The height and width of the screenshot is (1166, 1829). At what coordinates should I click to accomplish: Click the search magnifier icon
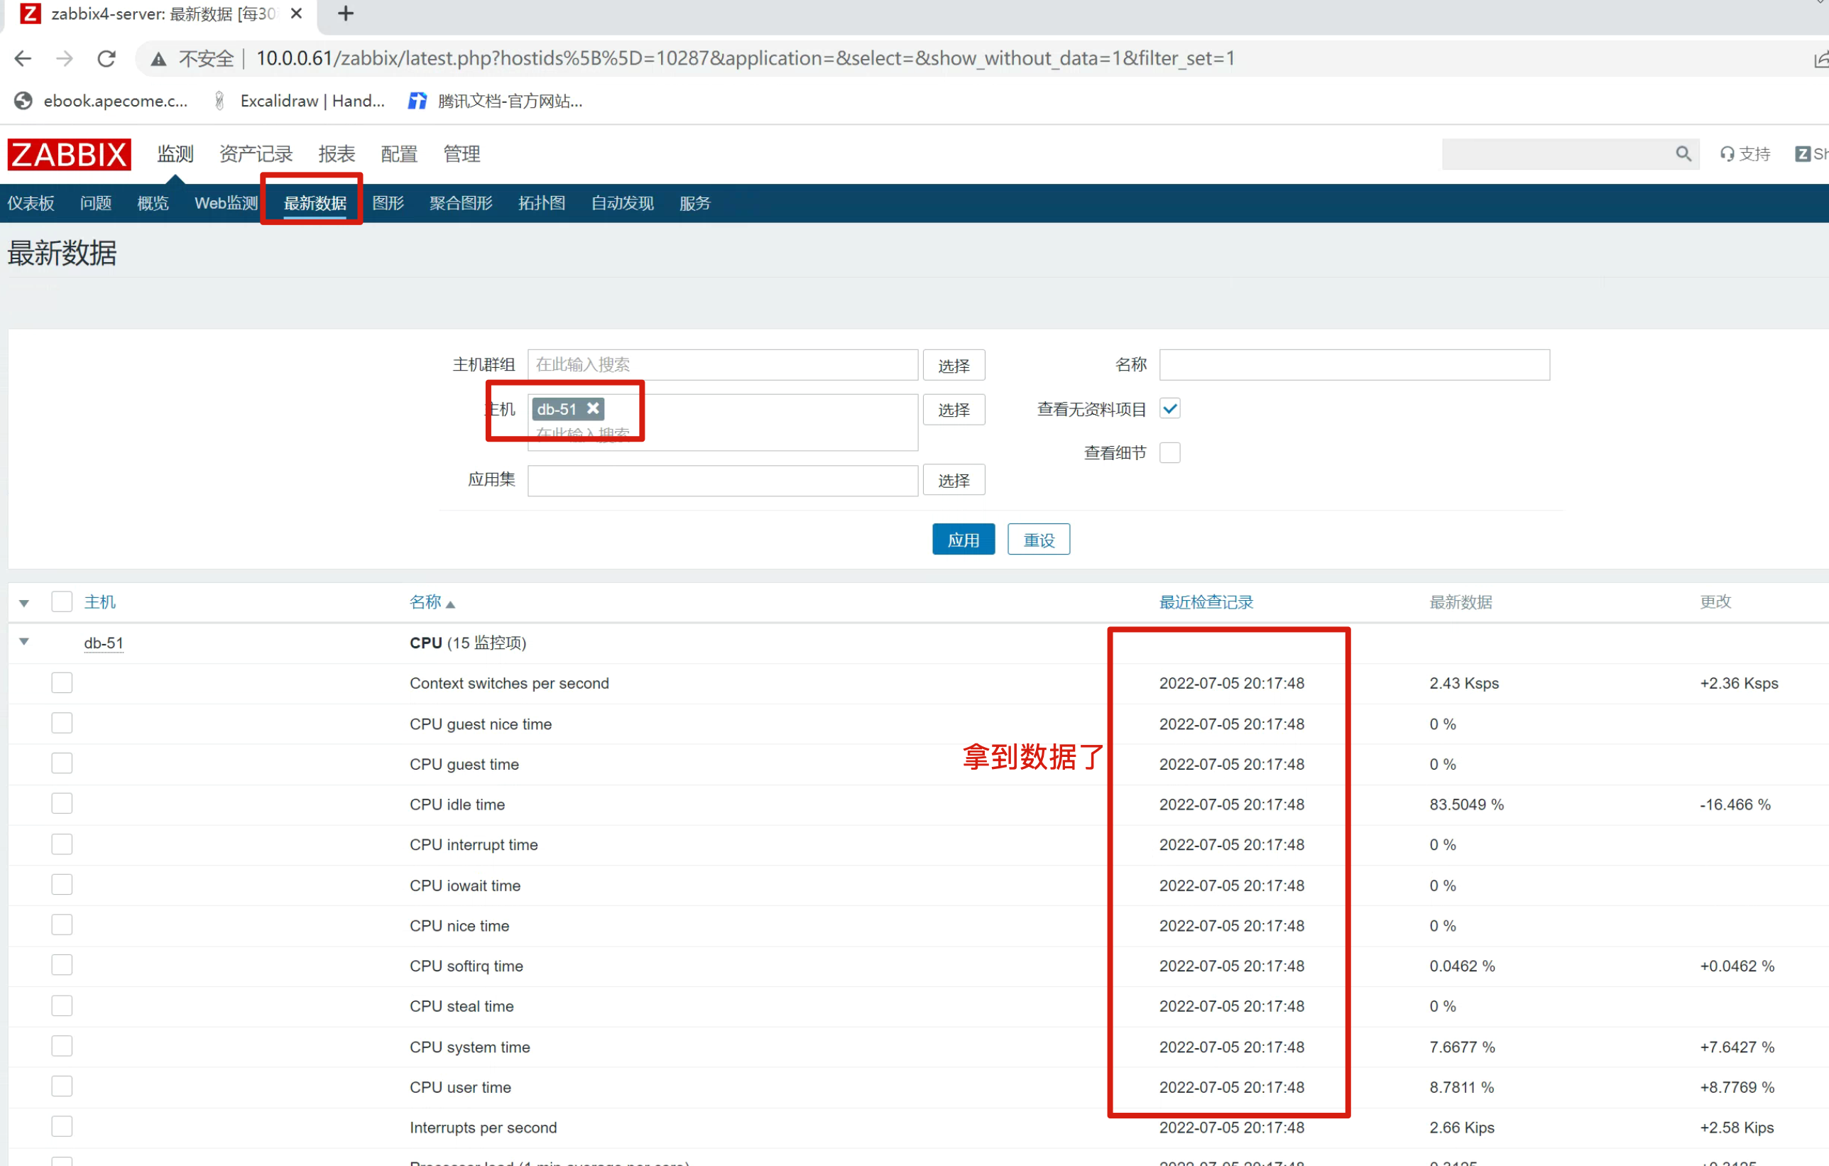[x=1683, y=154]
